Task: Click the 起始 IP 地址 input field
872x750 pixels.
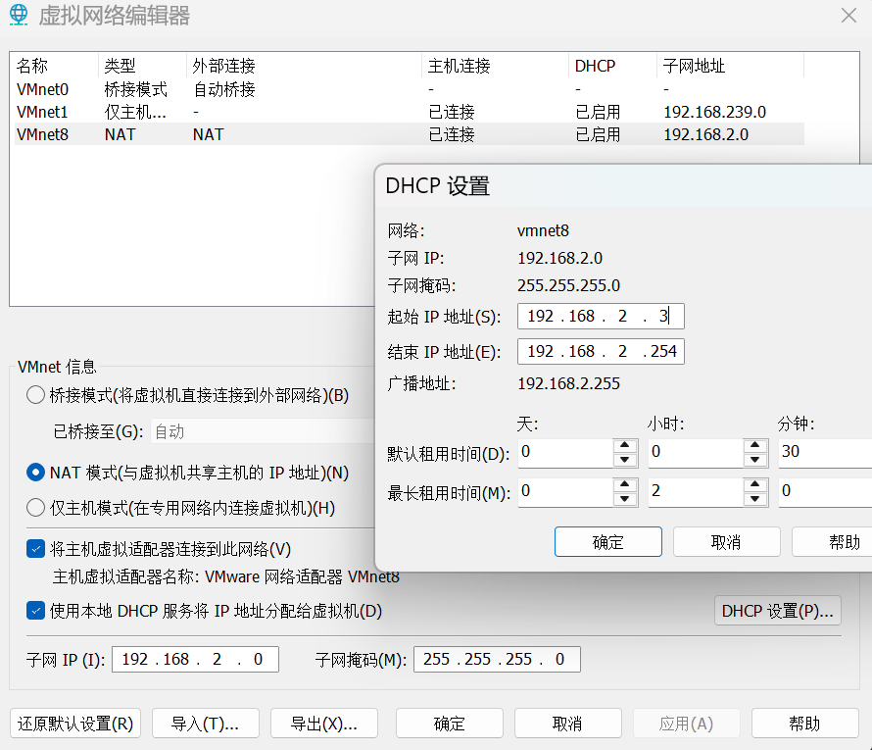Action: [x=600, y=316]
